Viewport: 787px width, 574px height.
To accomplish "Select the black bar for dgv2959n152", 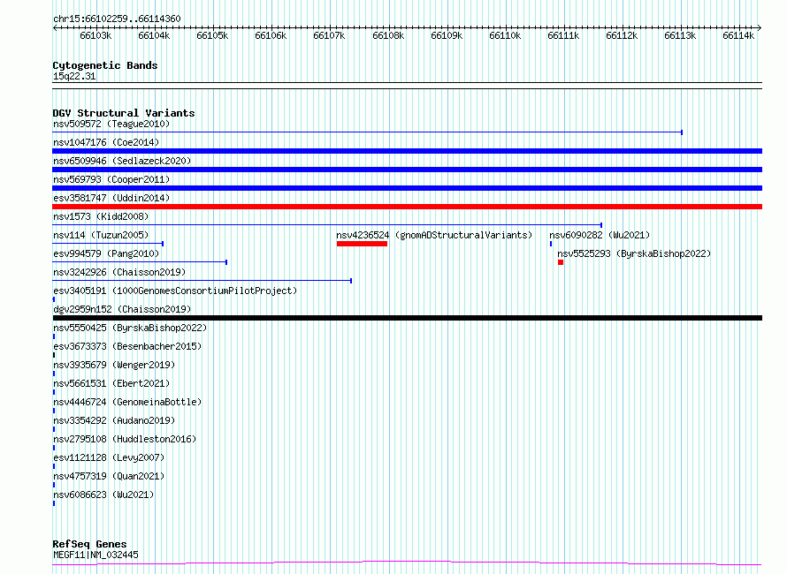I will 407,318.
